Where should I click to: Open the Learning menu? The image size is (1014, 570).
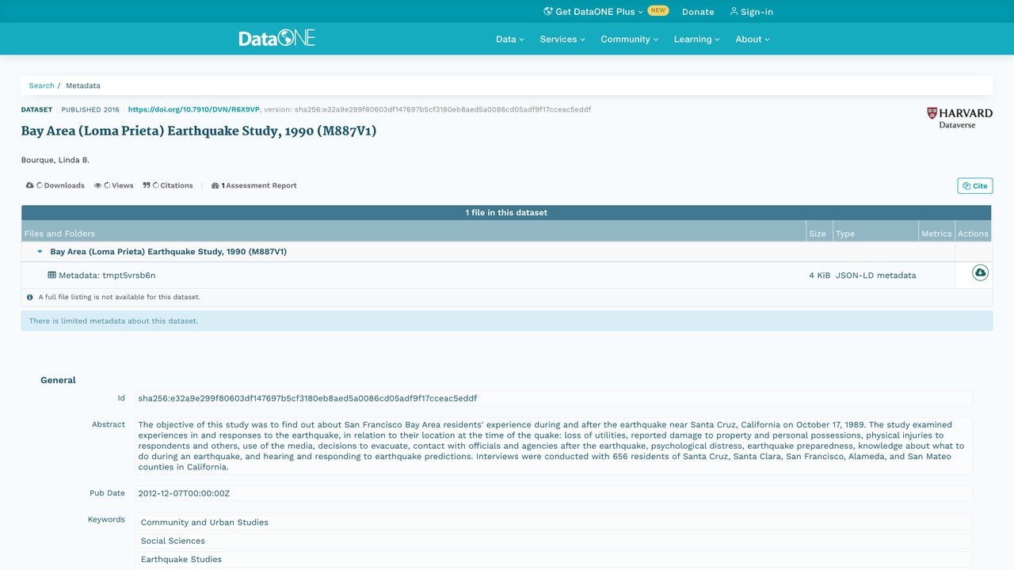[x=697, y=39]
